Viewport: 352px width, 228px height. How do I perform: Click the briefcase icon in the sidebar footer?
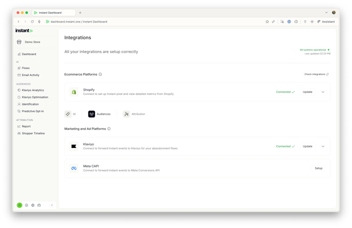pyautogui.click(x=39, y=205)
